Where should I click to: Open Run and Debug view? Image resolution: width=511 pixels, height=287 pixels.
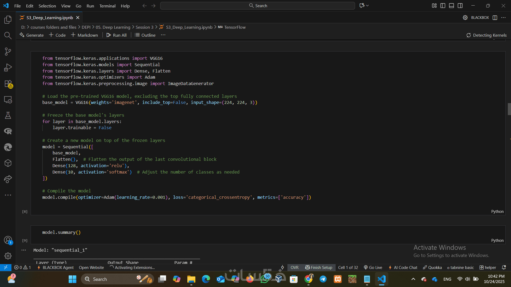(8, 67)
